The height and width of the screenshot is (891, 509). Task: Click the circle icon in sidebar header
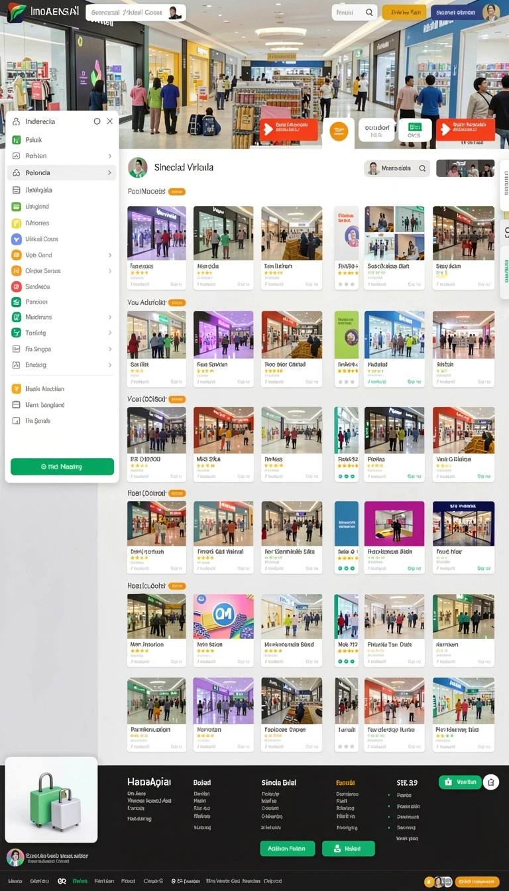pos(97,121)
